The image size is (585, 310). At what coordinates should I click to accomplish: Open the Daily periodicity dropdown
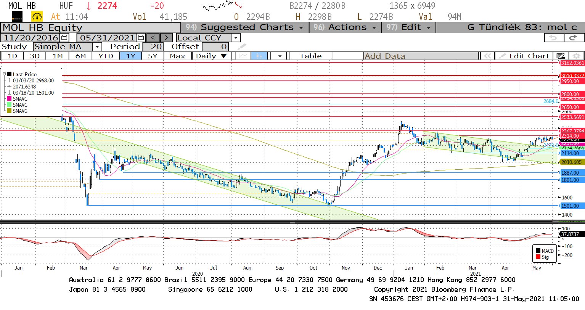(211, 56)
